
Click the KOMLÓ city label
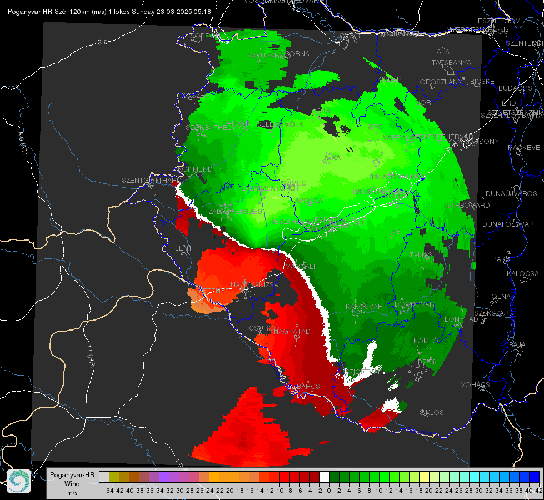(426, 341)
